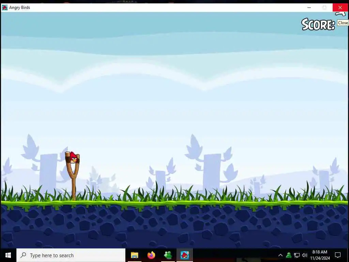Open the Windows Start menu

pos(8,255)
